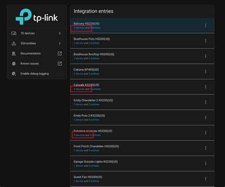Open the Known issues link
Viewport: 225px width, 187px height.
click(x=37, y=63)
